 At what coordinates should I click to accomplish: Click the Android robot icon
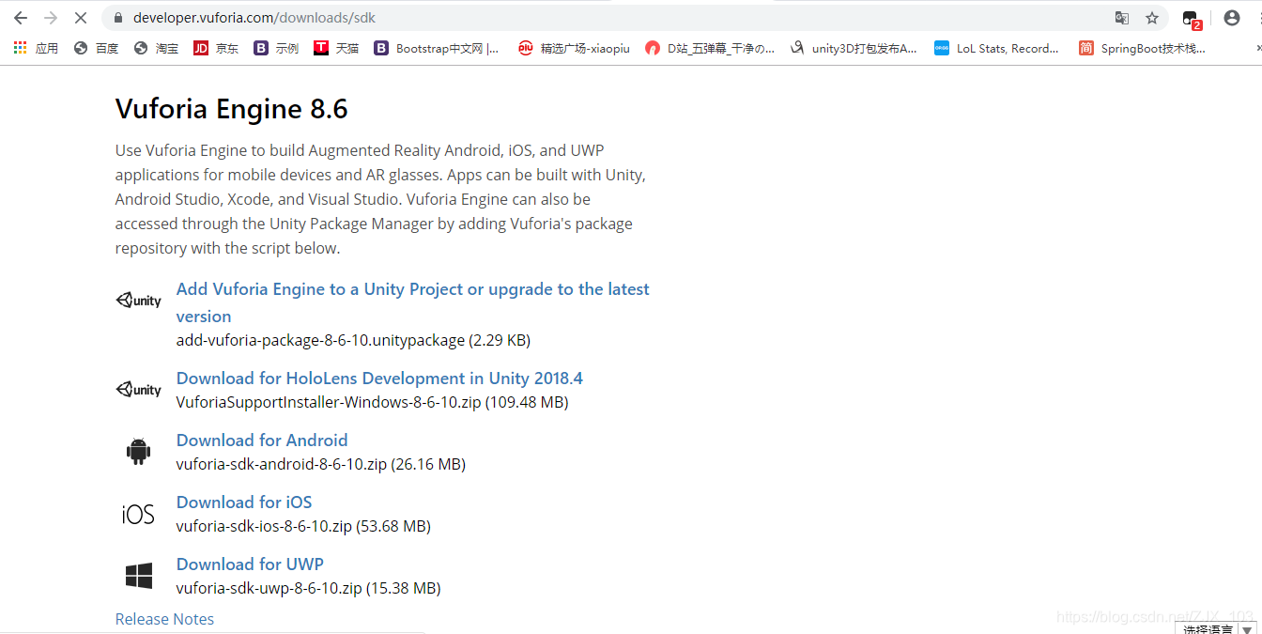138,452
